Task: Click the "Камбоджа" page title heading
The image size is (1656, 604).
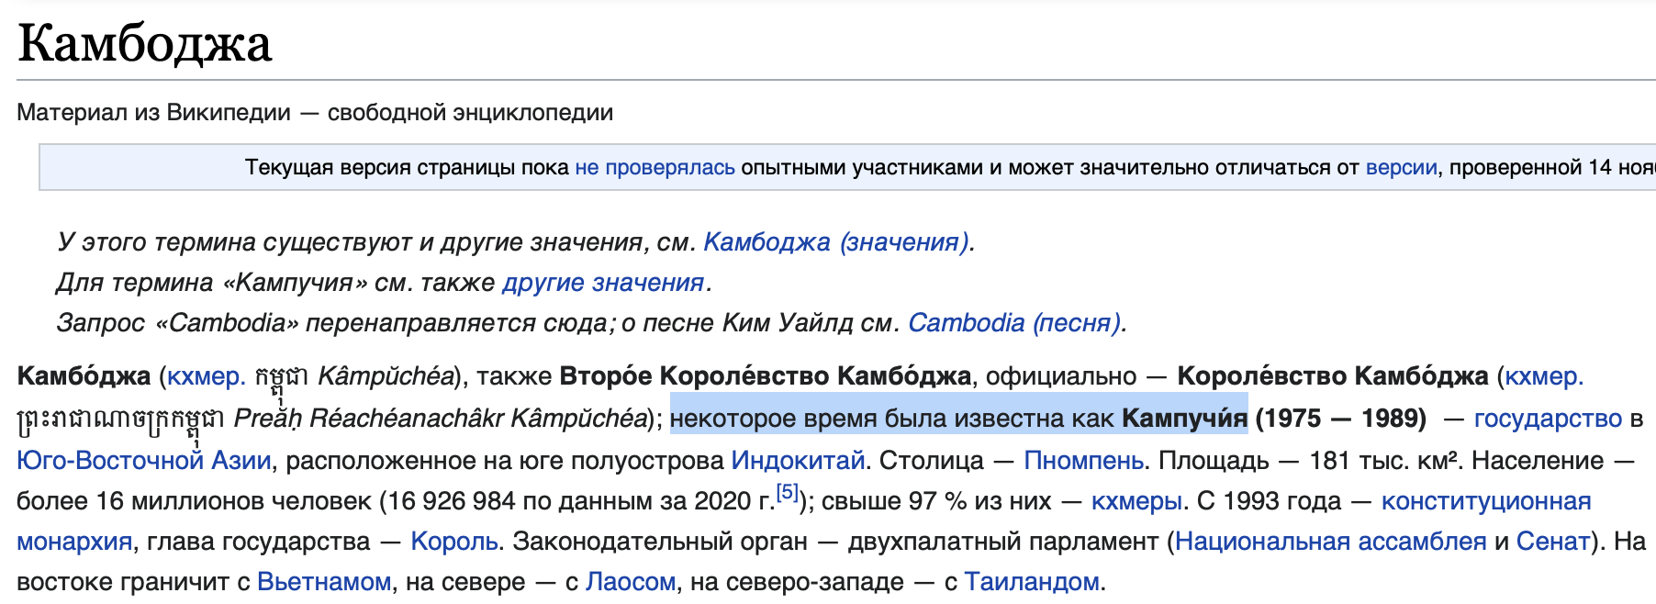Action: [x=145, y=43]
